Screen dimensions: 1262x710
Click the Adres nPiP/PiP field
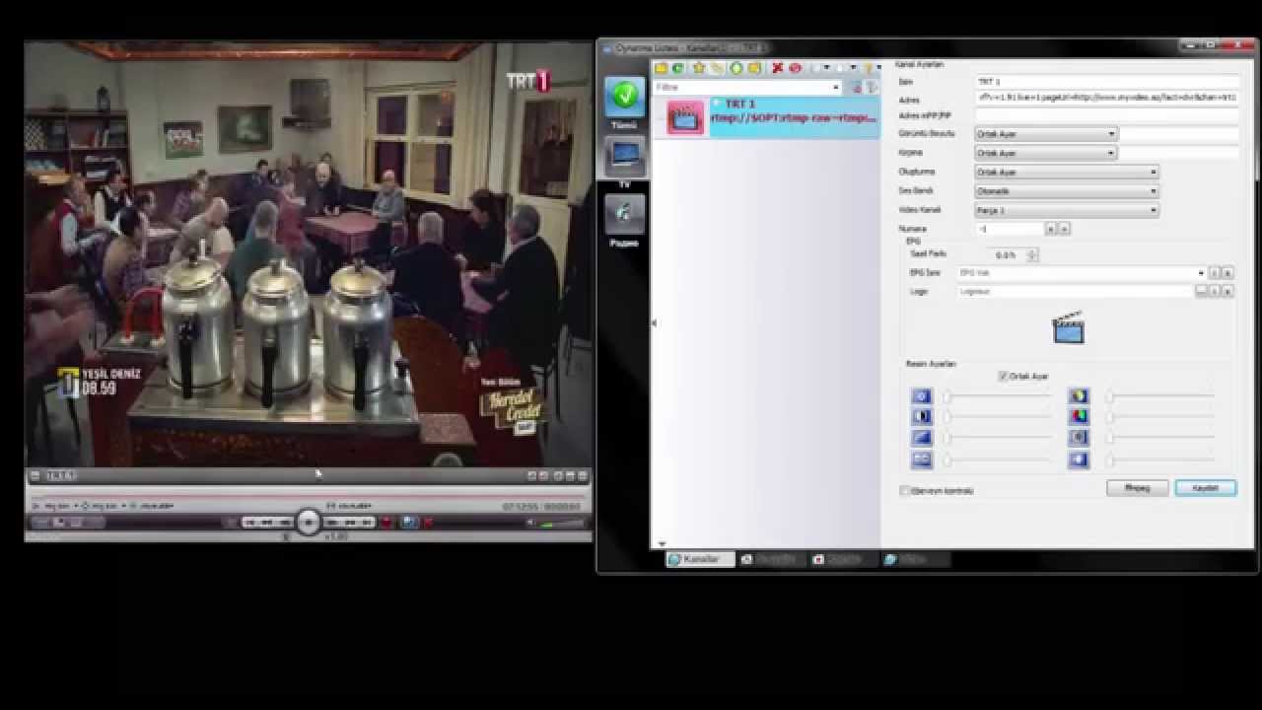[x=1106, y=115]
